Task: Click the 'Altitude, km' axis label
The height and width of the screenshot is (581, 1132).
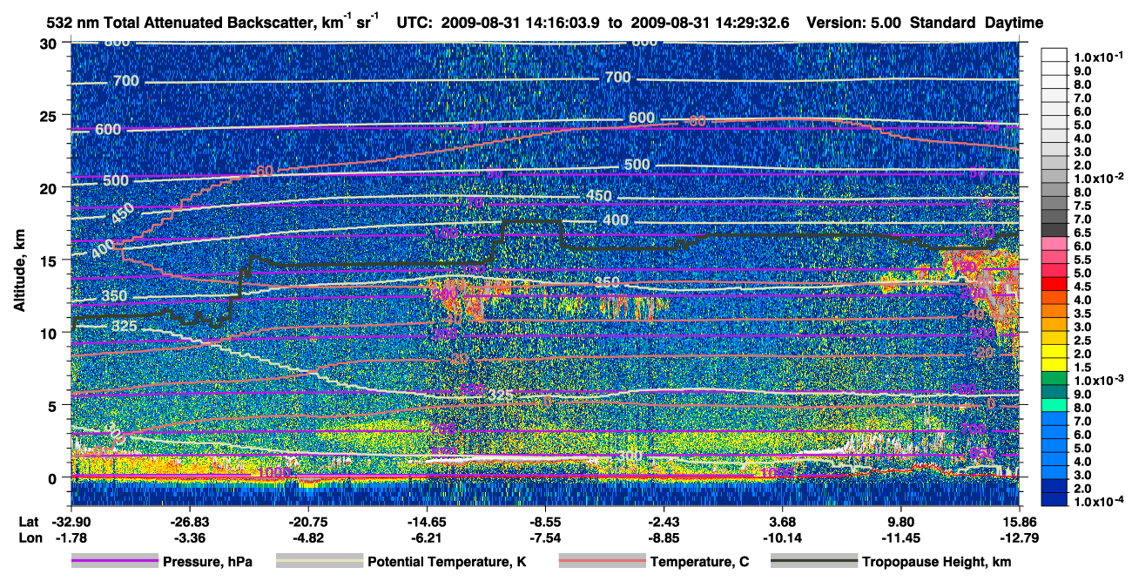Action: click(x=18, y=273)
